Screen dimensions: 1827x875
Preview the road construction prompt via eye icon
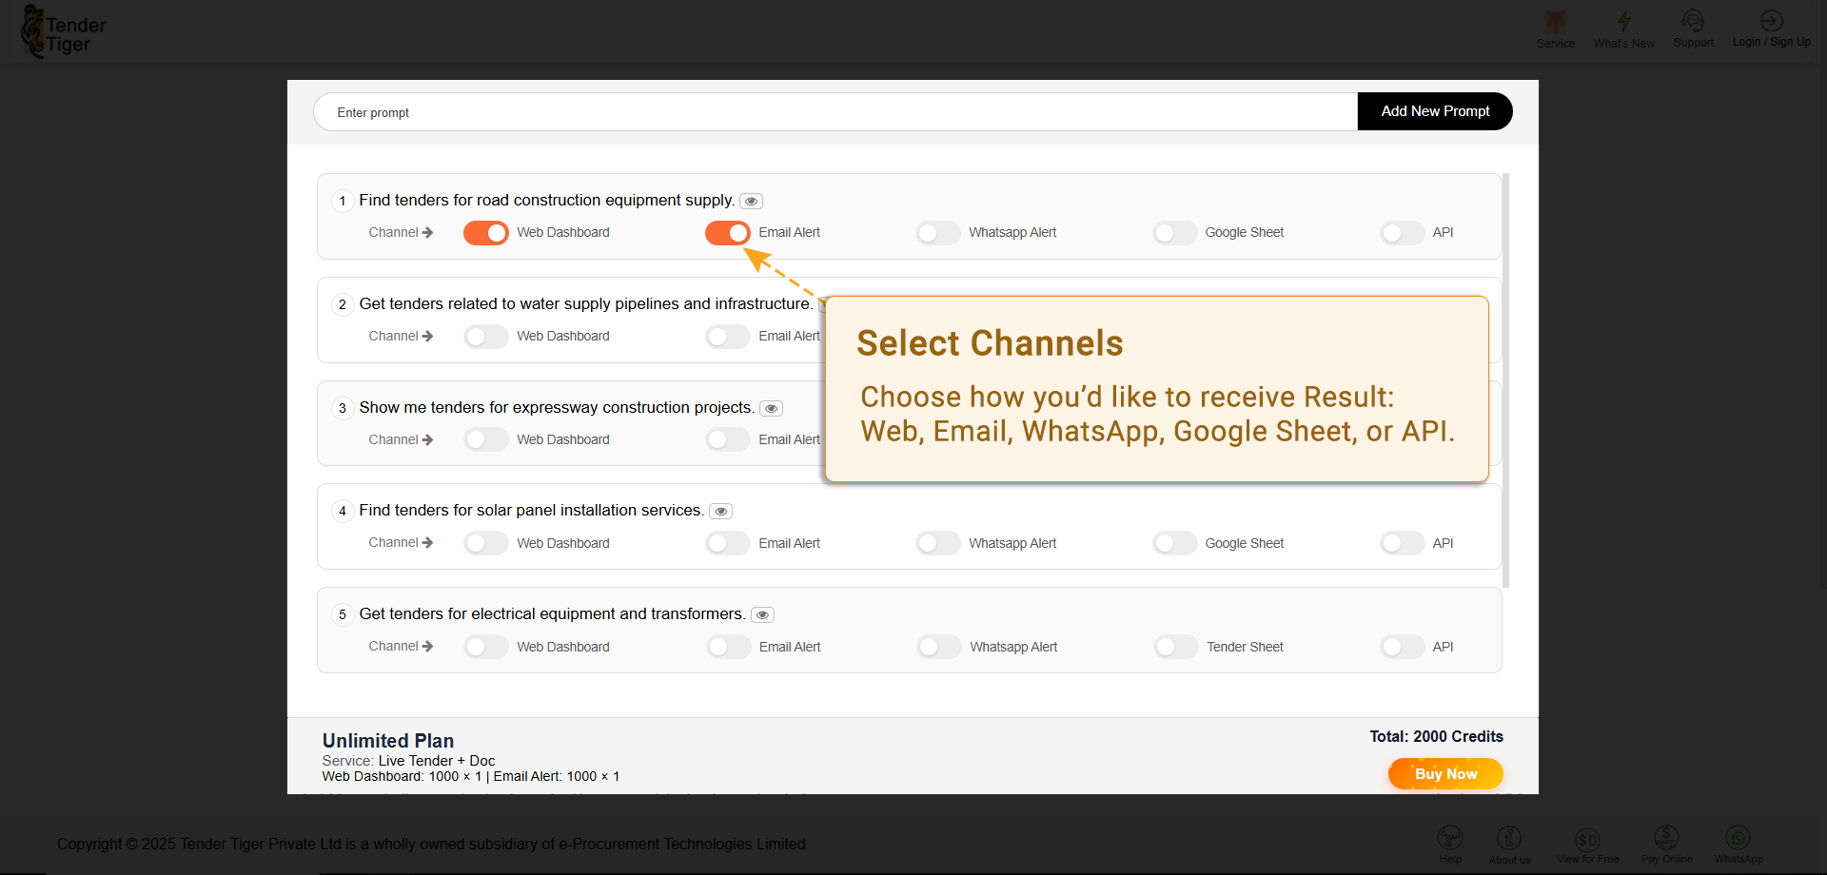pyautogui.click(x=751, y=202)
